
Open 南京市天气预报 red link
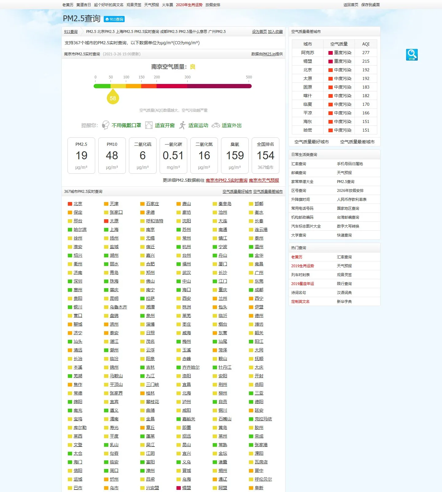(x=264, y=181)
